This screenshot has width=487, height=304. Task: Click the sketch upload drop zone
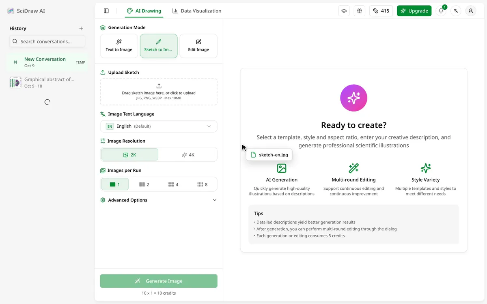[x=159, y=92]
